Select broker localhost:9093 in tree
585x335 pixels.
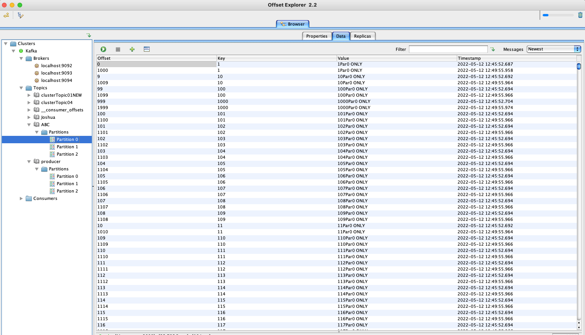56,73
